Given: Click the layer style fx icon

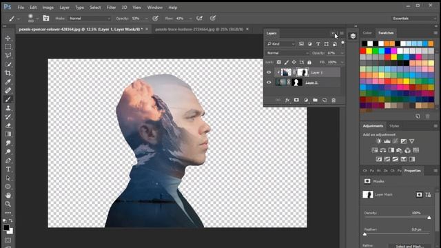Looking at the screenshot, I should coord(287,100).
